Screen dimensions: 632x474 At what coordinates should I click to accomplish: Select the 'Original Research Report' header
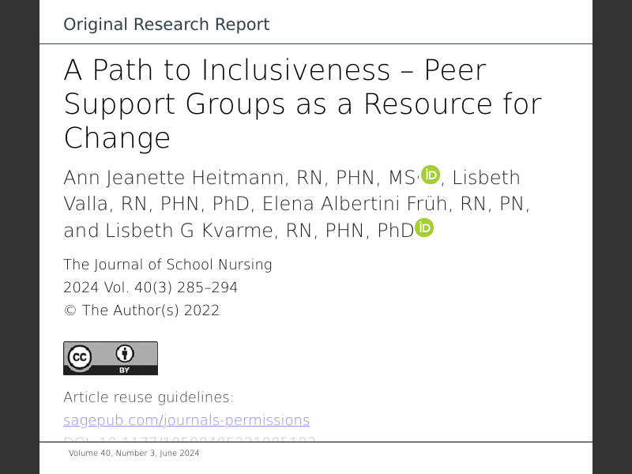[167, 24]
